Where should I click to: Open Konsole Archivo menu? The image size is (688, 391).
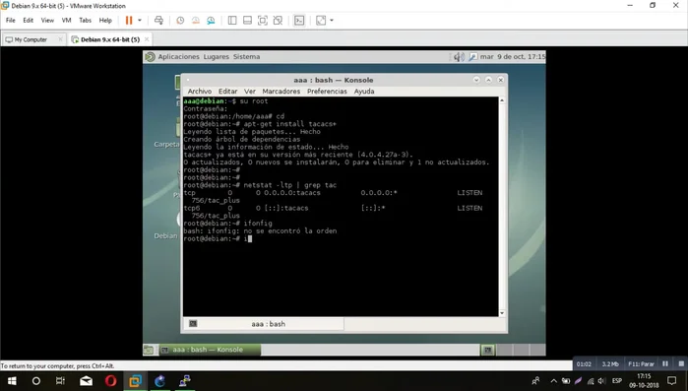point(200,92)
